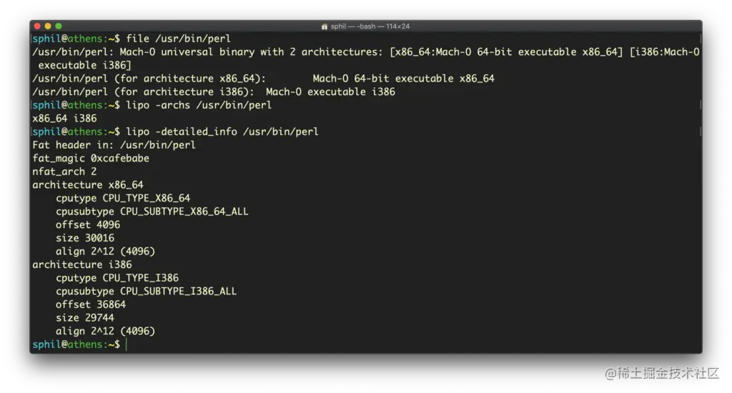732x393 pixels.
Task: Click the green zoom window button
Action: tap(59, 26)
